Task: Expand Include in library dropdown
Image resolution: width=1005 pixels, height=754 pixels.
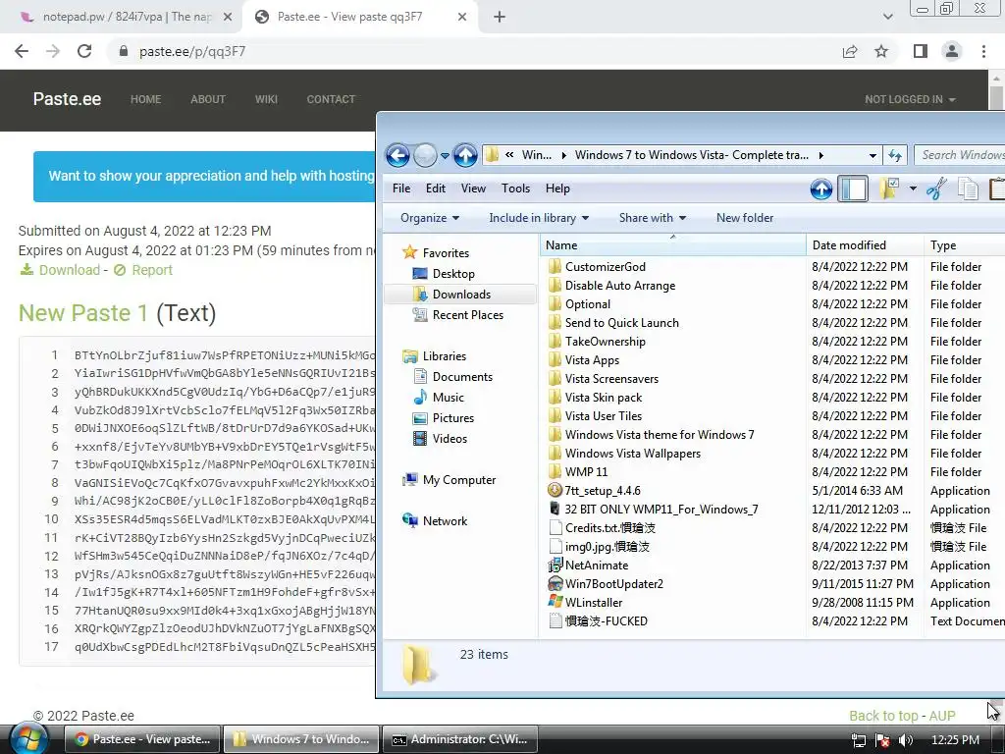Action: pos(539,218)
